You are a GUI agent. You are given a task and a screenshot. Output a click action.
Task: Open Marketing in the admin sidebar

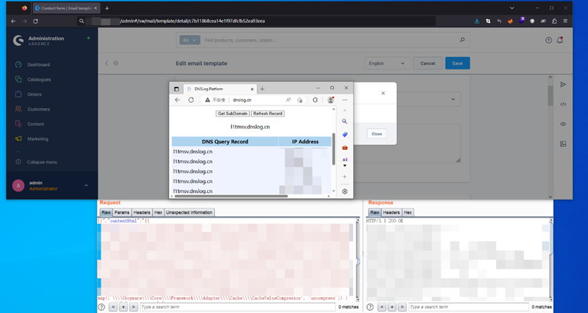point(38,139)
